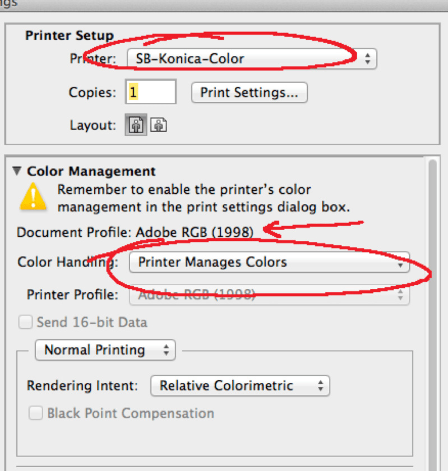The image size is (448, 471).
Task: Open the Color Handling dropdown
Action: [269, 262]
